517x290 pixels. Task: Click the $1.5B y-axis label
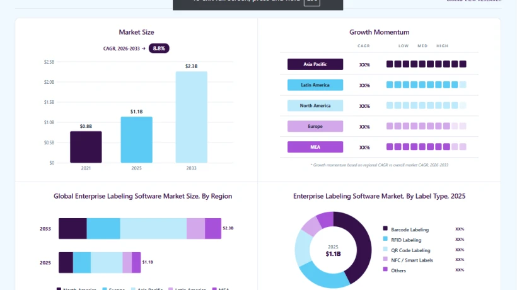coord(49,103)
